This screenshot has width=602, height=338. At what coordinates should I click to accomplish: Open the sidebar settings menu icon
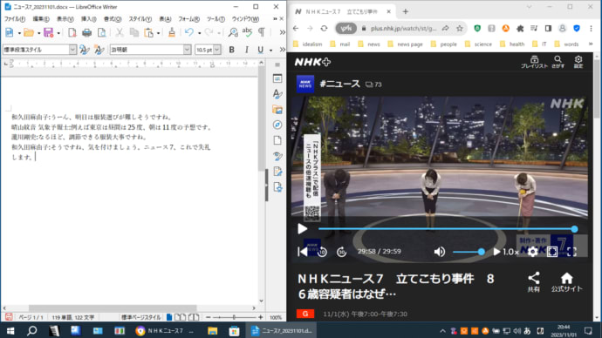(x=277, y=64)
